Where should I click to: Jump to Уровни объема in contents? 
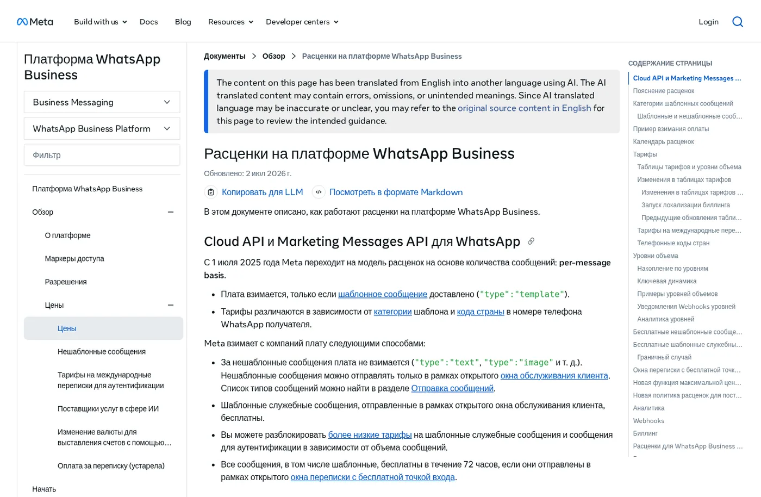pyautogui.click(x=655, y=256)
